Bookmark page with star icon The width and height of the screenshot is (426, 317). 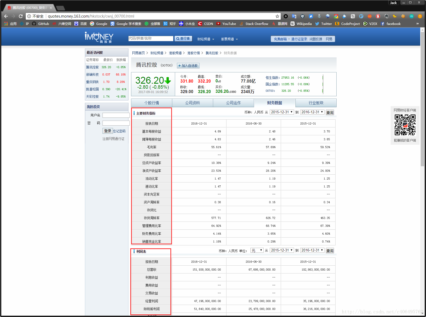coord(277,16)
